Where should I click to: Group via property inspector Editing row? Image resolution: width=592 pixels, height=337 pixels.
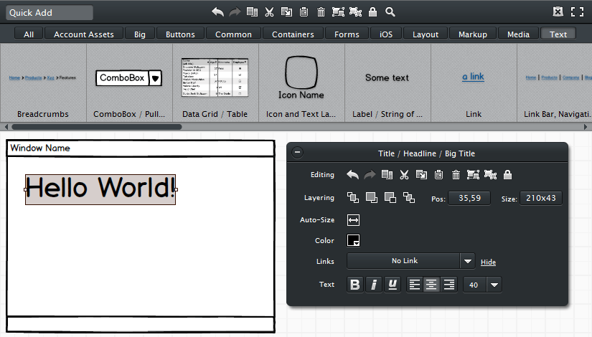click(x=473, y=175)
